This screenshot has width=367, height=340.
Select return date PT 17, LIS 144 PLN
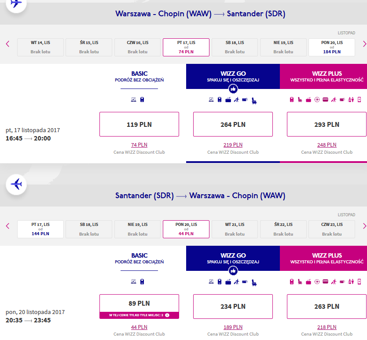[40, 229]
